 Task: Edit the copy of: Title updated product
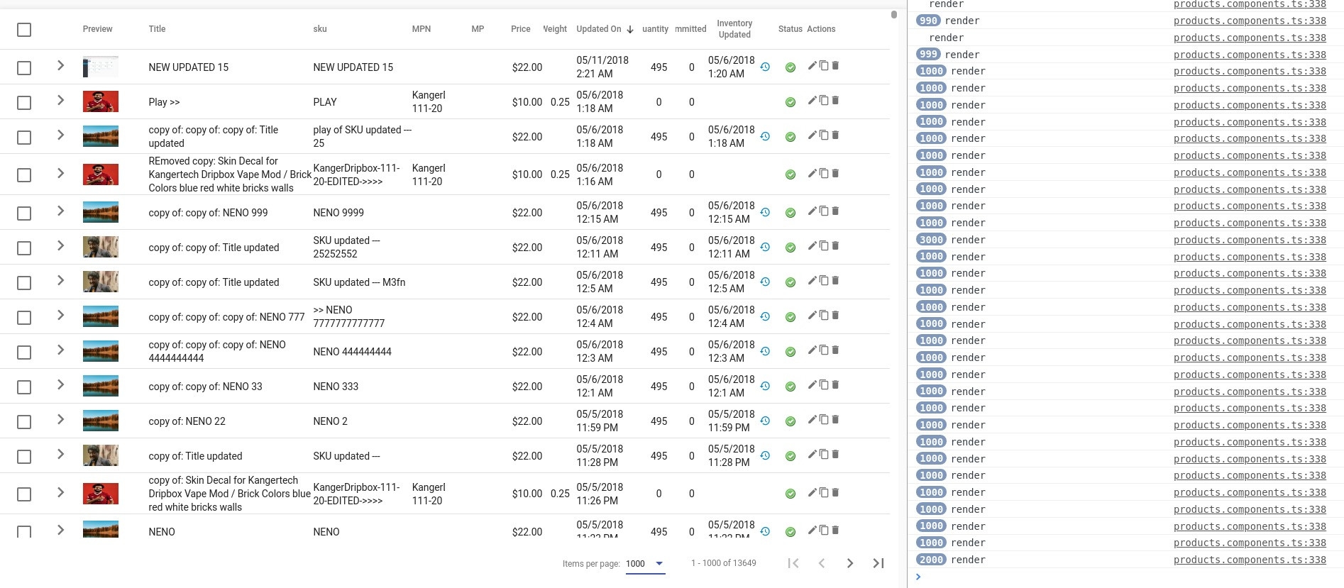pyautogui.click(x=812, y=454)
